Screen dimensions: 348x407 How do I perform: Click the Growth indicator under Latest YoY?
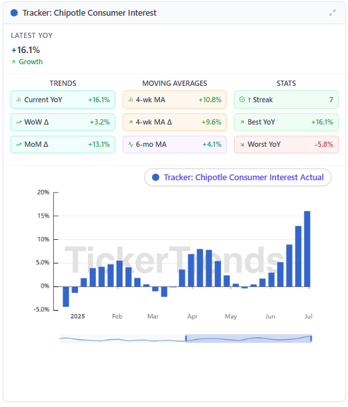27,62
